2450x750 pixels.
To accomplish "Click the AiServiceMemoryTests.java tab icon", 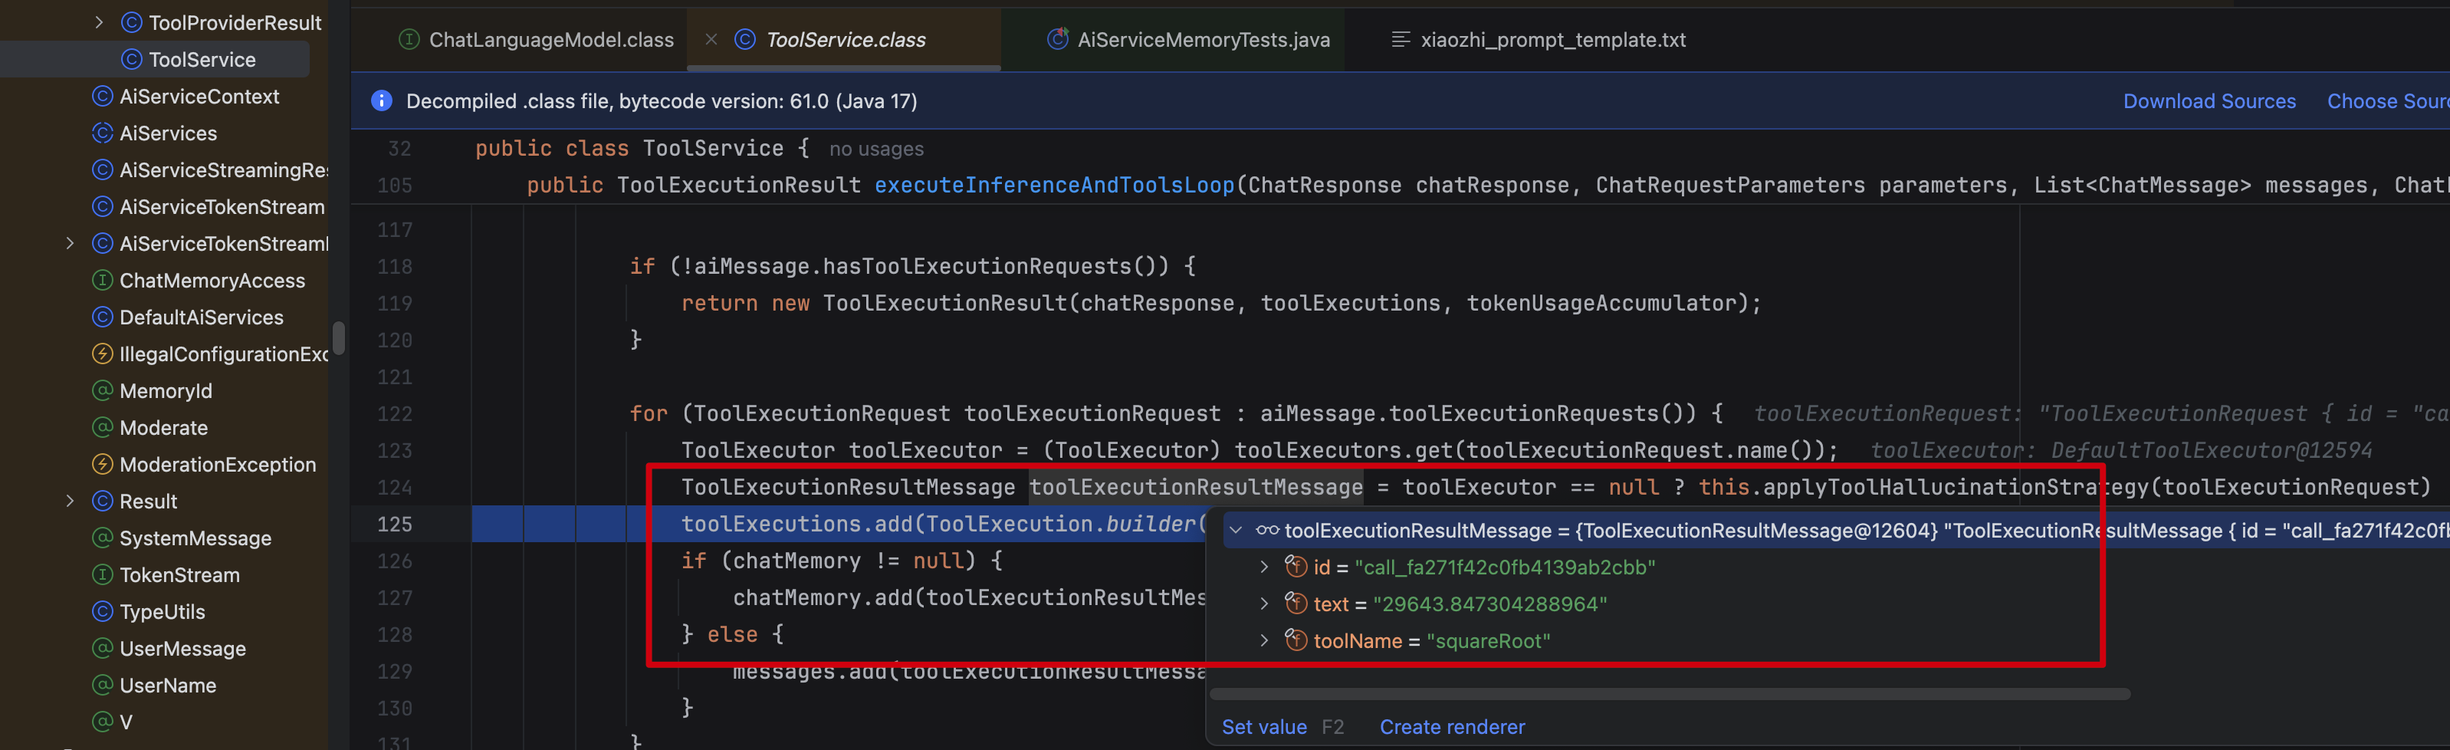I will [x=1058, y=39].
